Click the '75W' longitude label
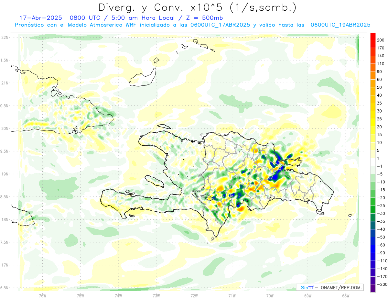The image size is (388, 300). [80, 296]
